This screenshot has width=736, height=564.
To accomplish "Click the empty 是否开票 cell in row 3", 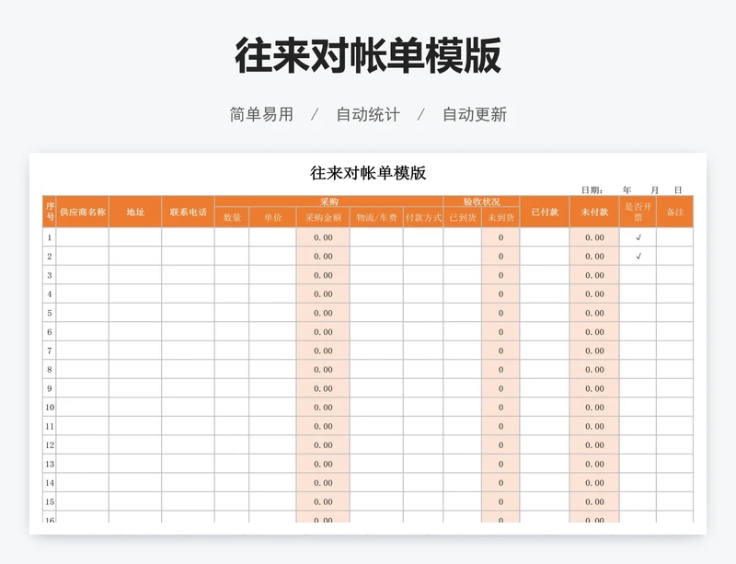I will pos(638,275).
